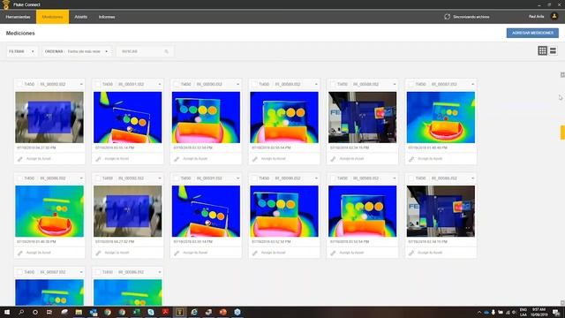Viewport: 565px width, 318px height.
Task: Open Adobe Acrobat from the taskbar
Action: point(165,312)
